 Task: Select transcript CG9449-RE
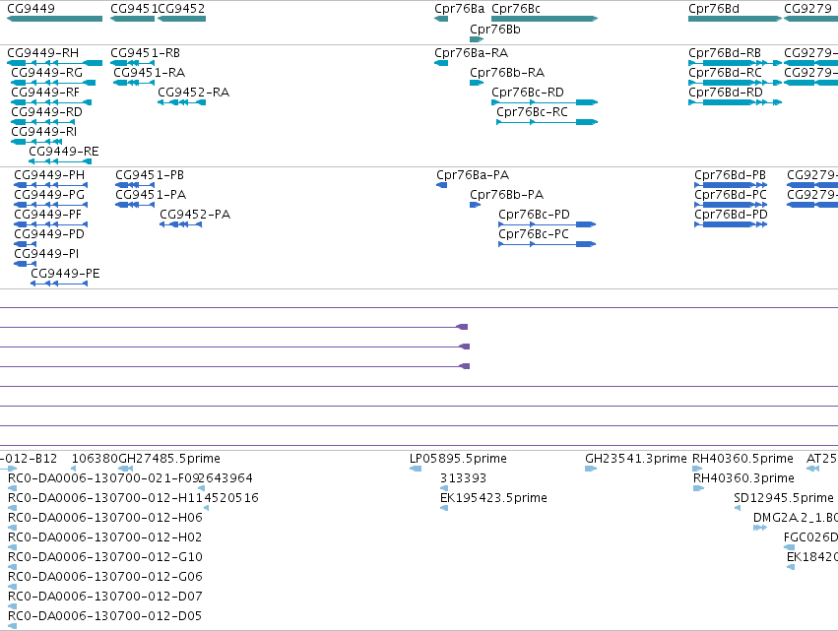point(64,152)
